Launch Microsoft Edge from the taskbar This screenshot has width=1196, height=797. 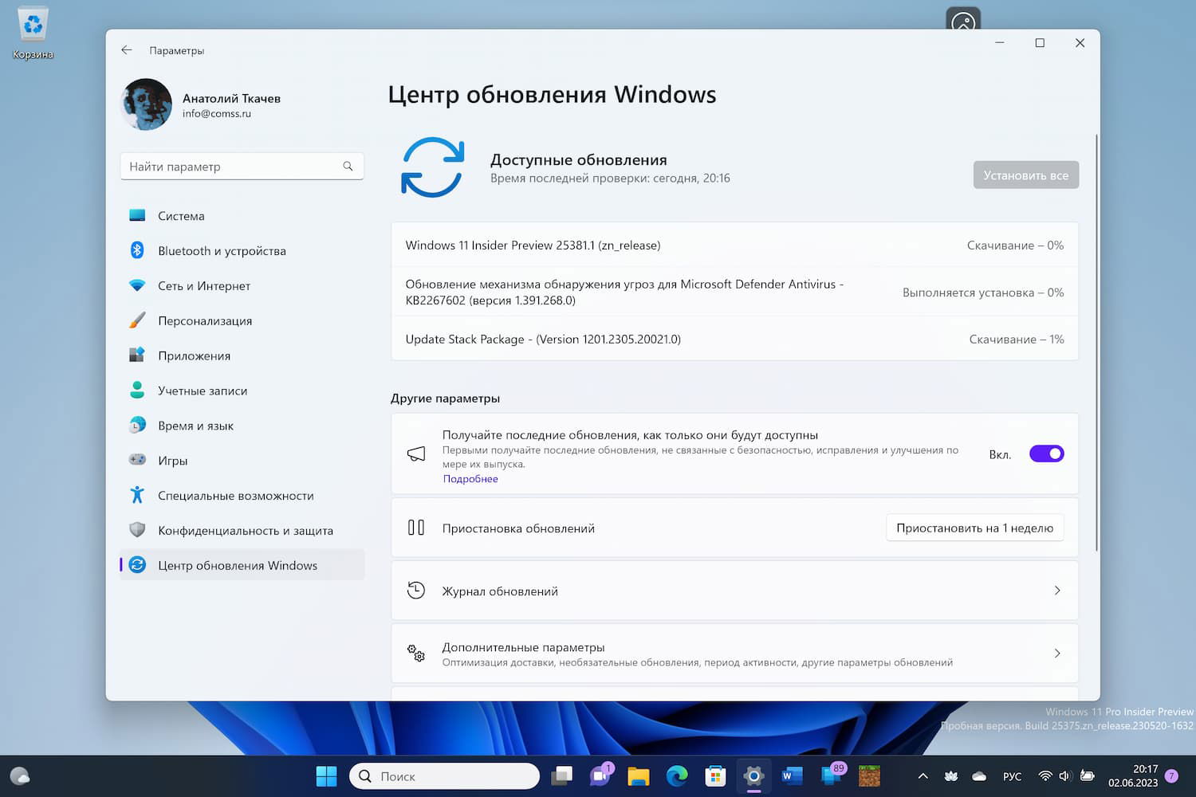[x=677, y=775]
